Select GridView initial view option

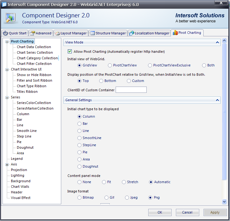point(79,65)
